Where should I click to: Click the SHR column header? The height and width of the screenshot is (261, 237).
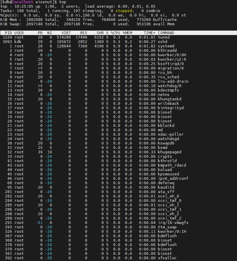(x=100, y=33)
